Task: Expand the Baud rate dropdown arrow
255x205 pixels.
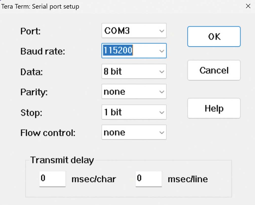Action: 162,51
